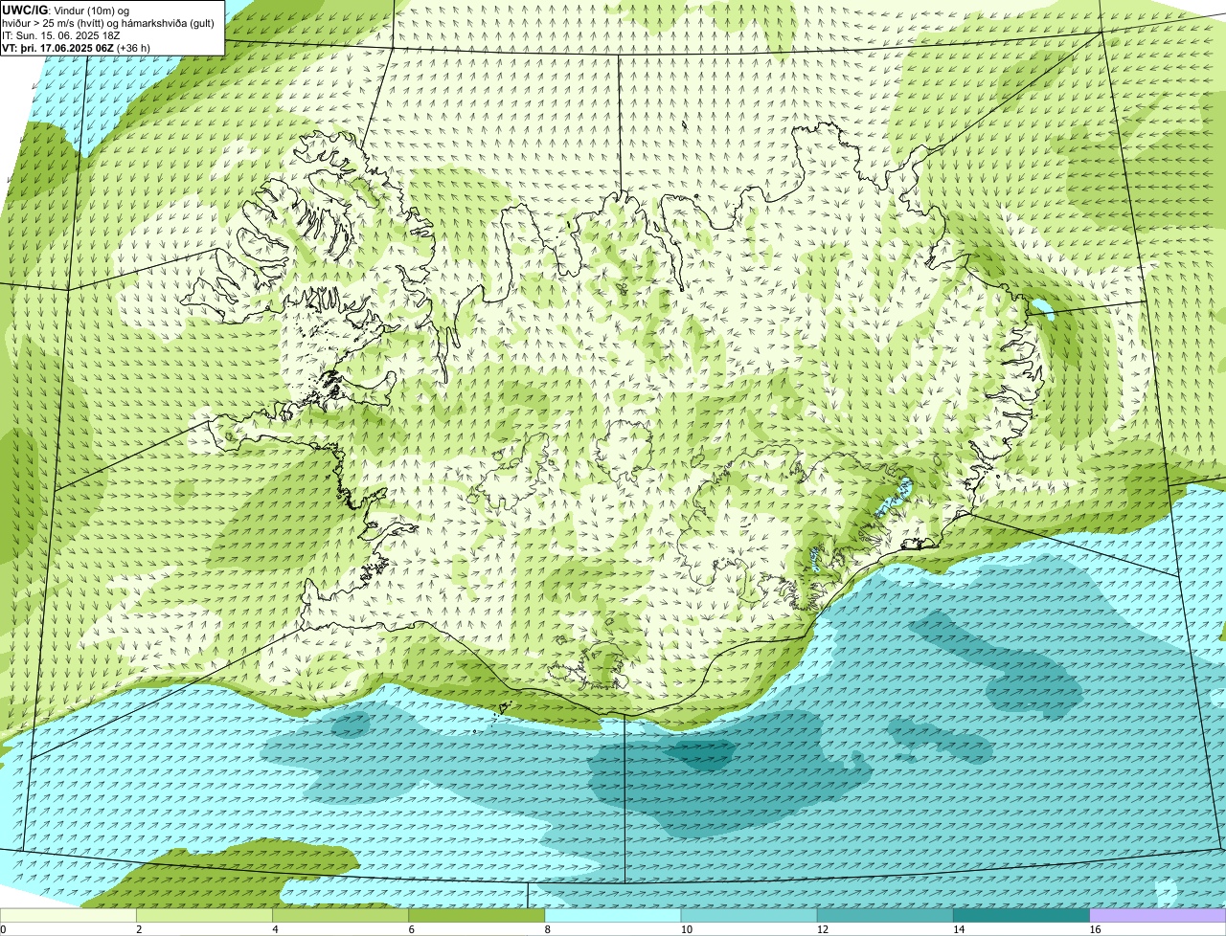Click the "UWC/IG: Vindur (10m) og" title line
Viewport: 1226px width, 936px height.
pos(65,11)
